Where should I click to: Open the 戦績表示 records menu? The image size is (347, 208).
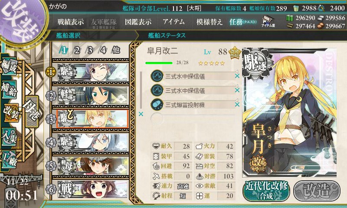(71, 22)
